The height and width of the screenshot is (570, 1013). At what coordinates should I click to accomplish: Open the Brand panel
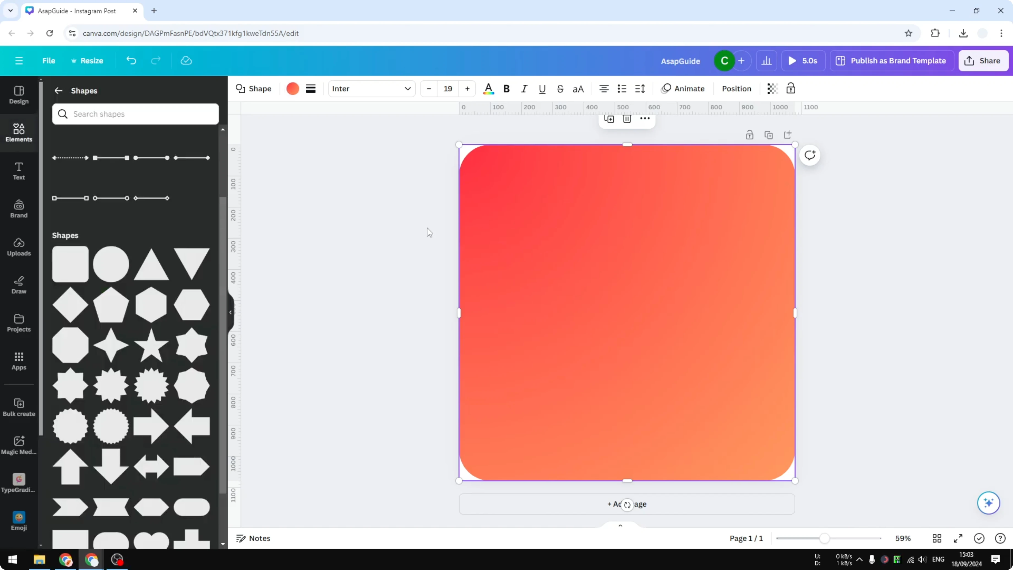pyautogui.click(x=19, y=209)
